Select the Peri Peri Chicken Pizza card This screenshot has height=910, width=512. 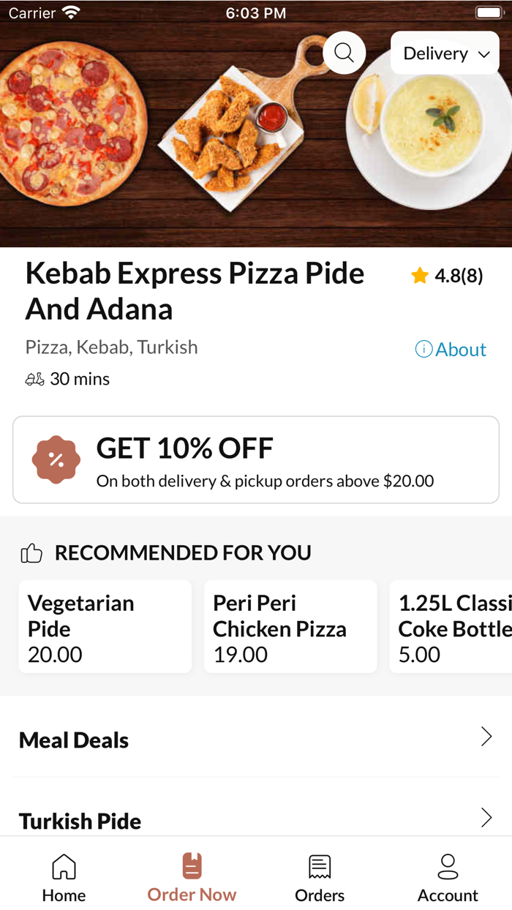290,626
